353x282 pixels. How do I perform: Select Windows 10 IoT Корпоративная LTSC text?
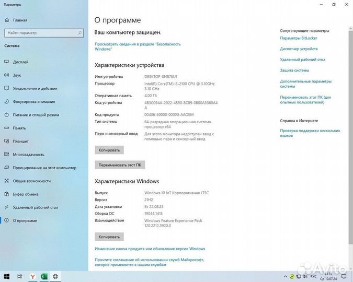pos(177,193)
